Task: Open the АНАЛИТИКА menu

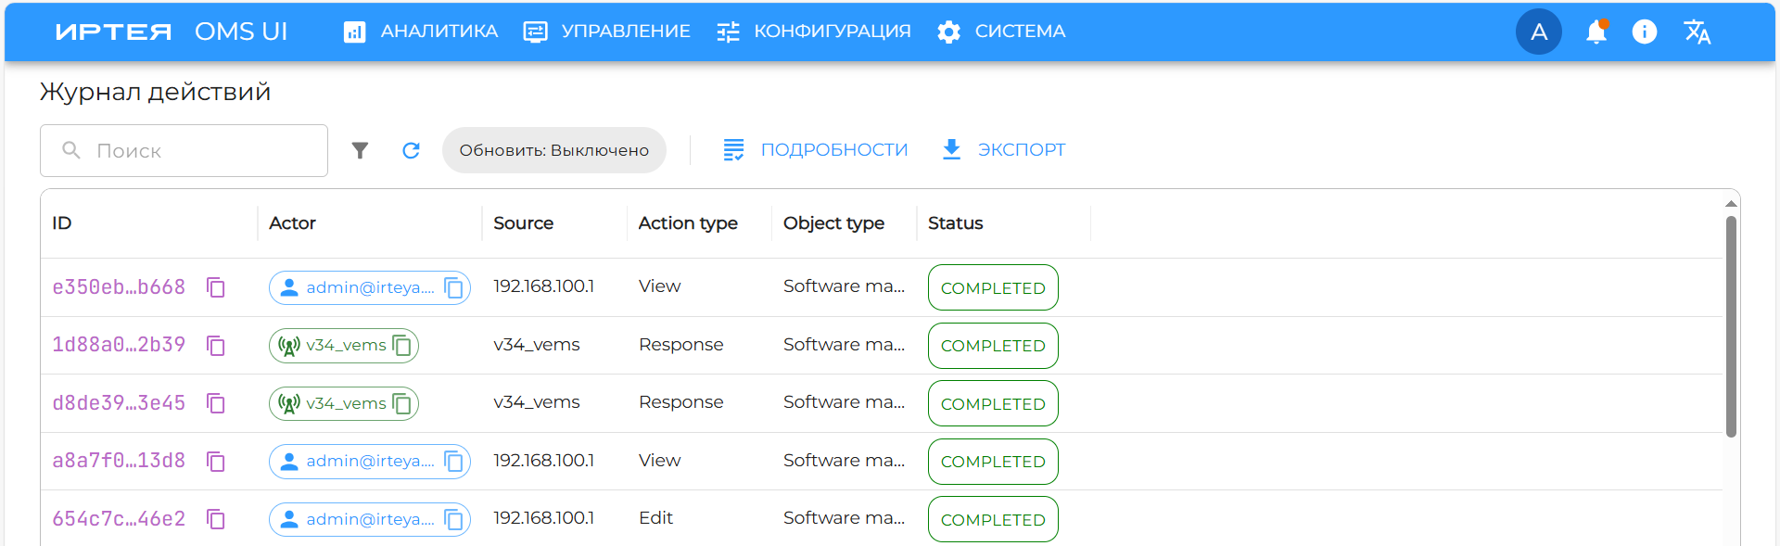Action: [421, 32]
